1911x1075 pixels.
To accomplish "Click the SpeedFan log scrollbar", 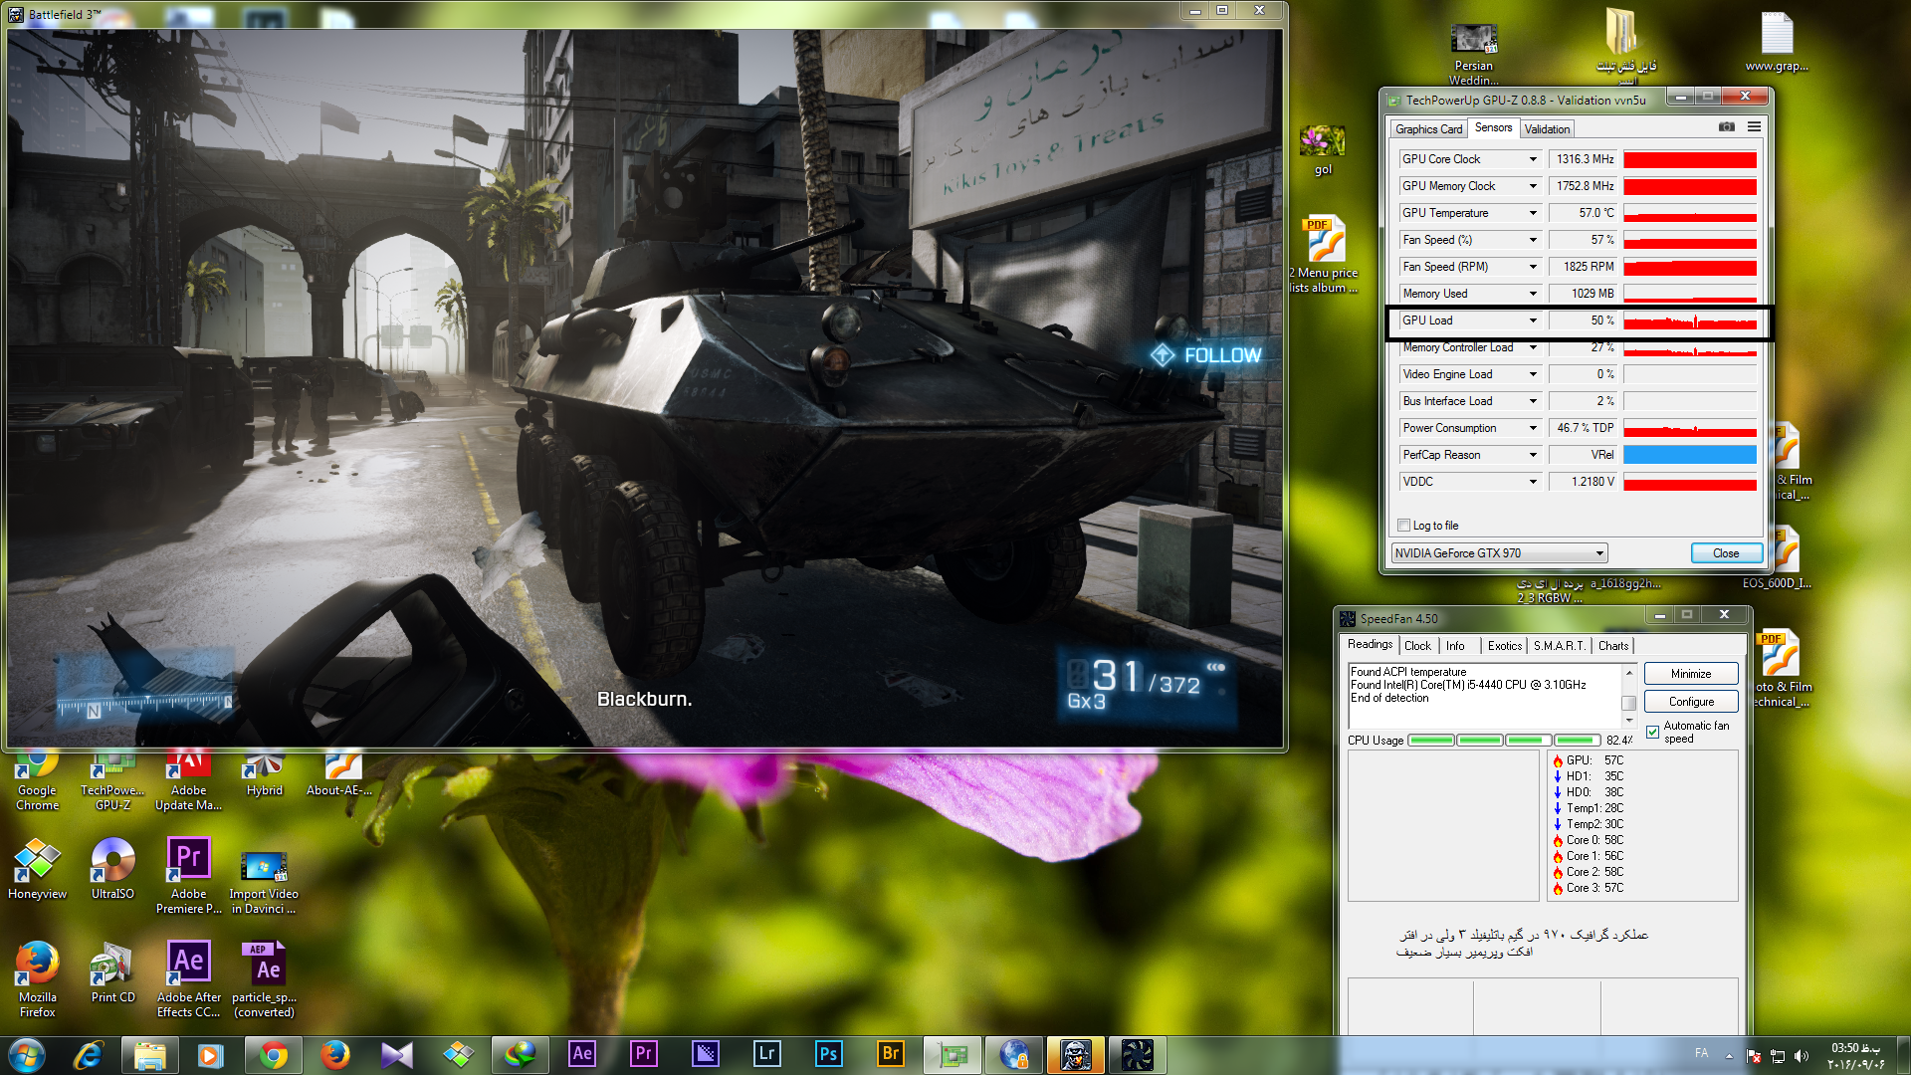I will point(1628,697).
